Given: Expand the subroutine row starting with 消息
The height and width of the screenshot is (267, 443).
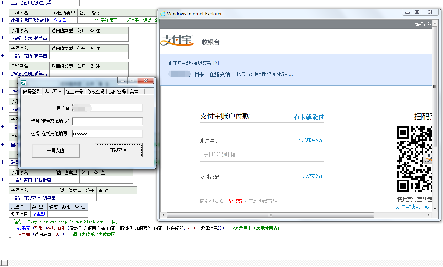Looking at the screenshot, I should 3,162.
